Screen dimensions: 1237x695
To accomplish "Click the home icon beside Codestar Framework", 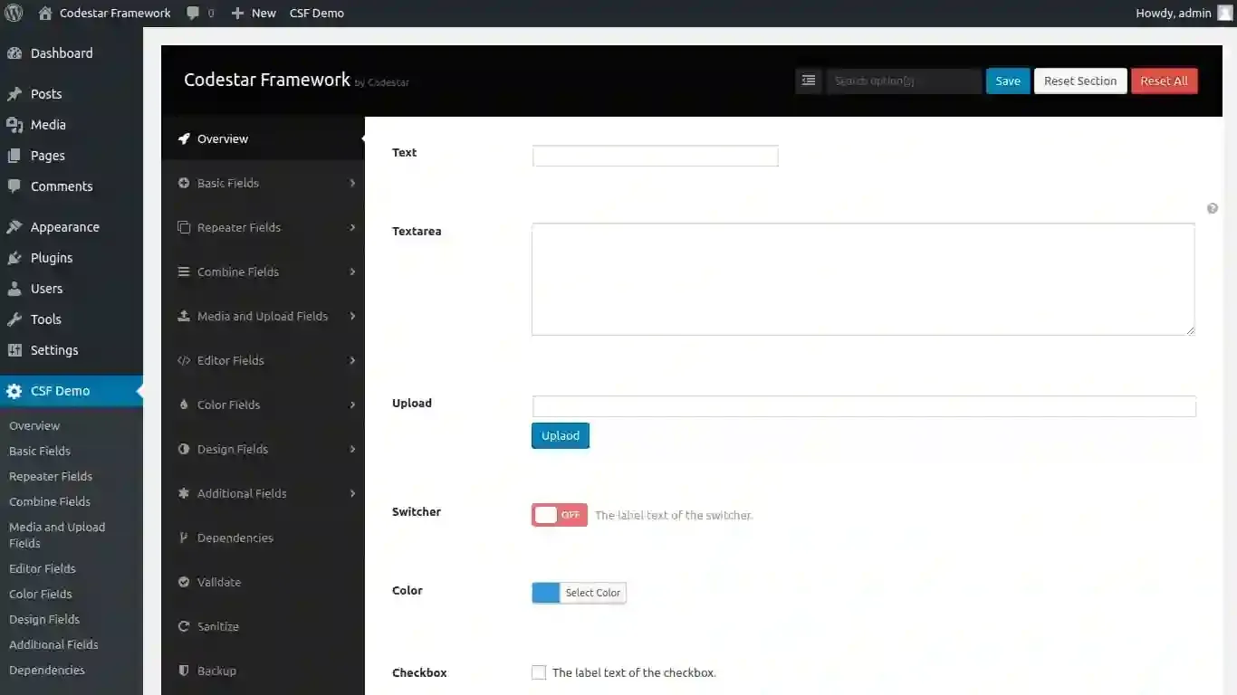I will (x=45, y=14).
